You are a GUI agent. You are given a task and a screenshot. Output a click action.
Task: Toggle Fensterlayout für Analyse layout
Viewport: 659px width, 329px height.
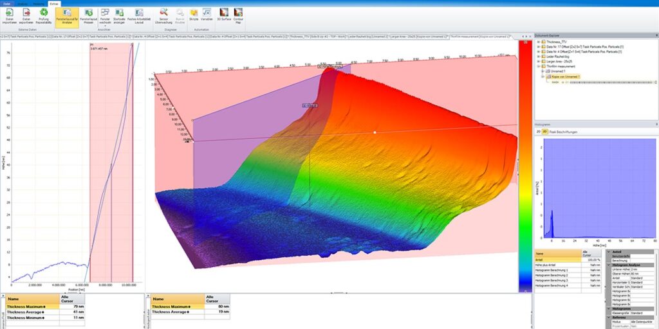coord(67,17)
